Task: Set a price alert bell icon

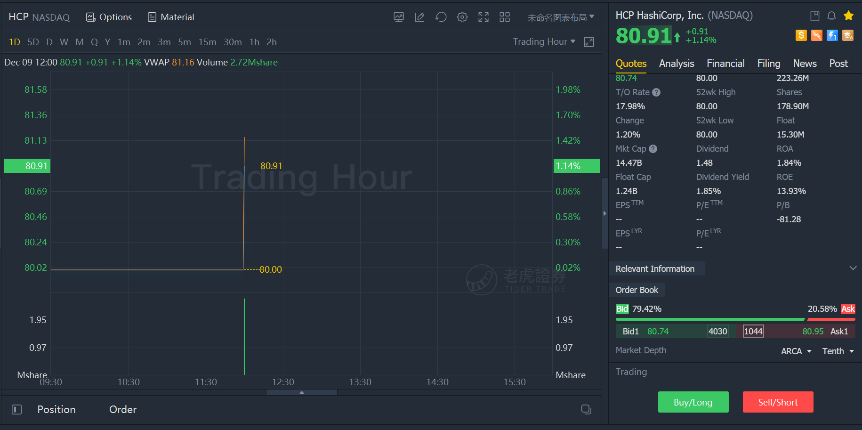Action: 831,16
